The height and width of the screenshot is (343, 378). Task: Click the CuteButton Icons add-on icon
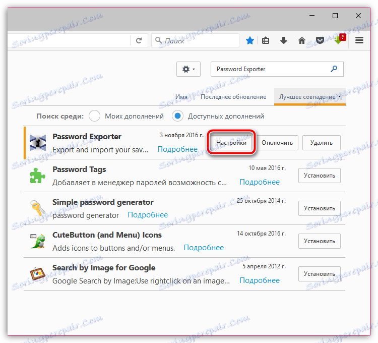pos(38,241)
